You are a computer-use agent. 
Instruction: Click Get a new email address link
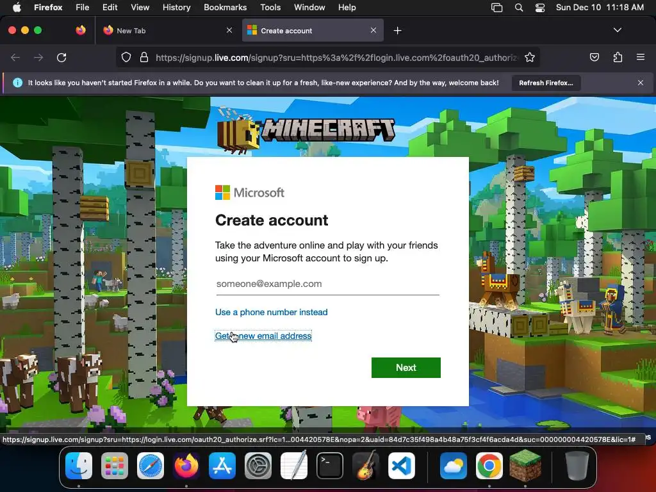tap(263, 336)
